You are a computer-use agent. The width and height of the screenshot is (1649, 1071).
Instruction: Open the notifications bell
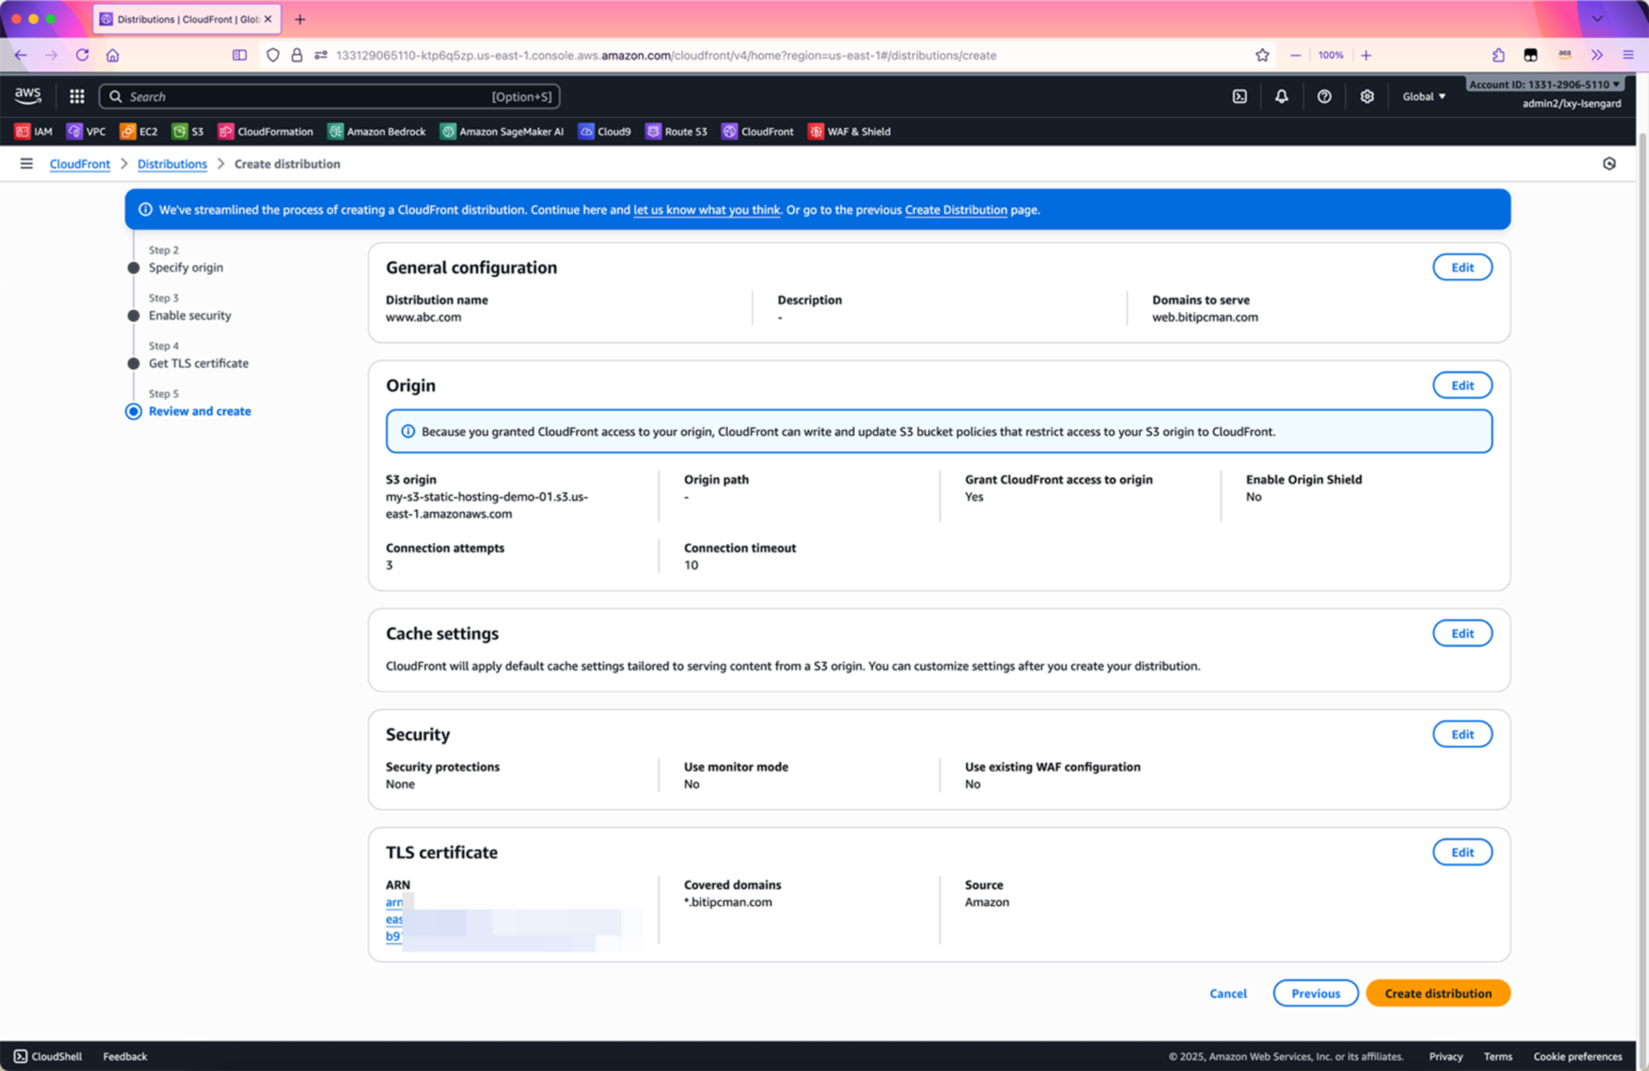(x=1281, y=96)
